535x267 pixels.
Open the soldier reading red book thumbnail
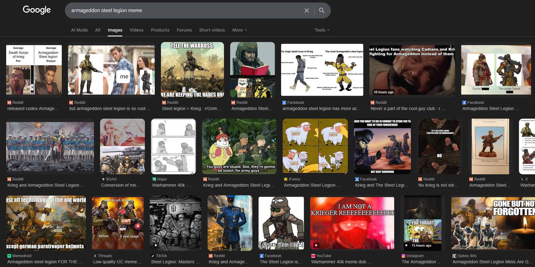pyautogui.click(x=252, y=70)
